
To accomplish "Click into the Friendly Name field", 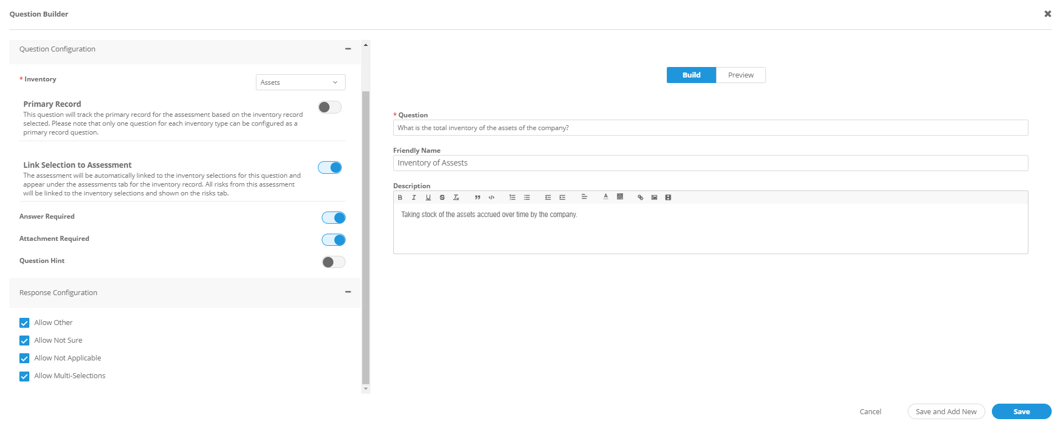I will point(710,163).
